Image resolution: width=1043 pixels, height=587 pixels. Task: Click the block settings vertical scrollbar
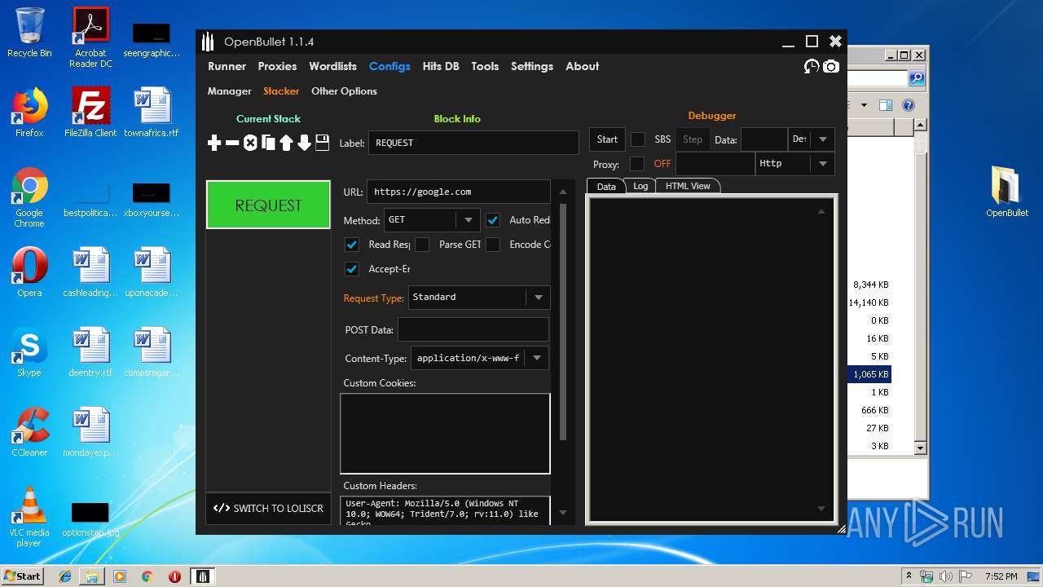562,322
